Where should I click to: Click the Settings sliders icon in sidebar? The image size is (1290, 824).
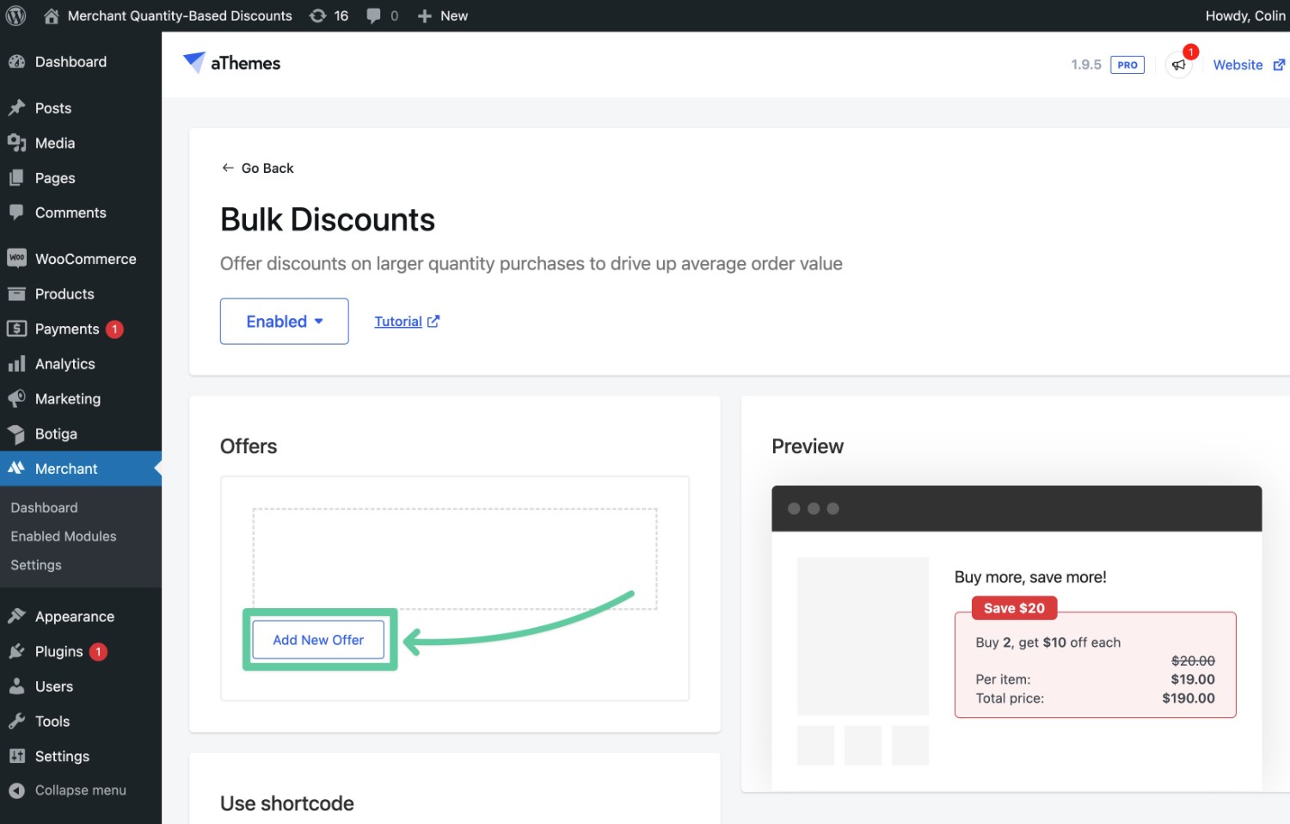(16, 756)
